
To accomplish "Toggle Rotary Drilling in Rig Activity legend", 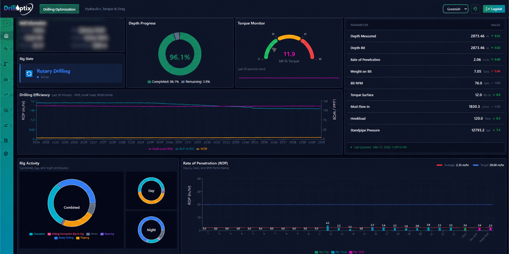I will coord(64,238).
